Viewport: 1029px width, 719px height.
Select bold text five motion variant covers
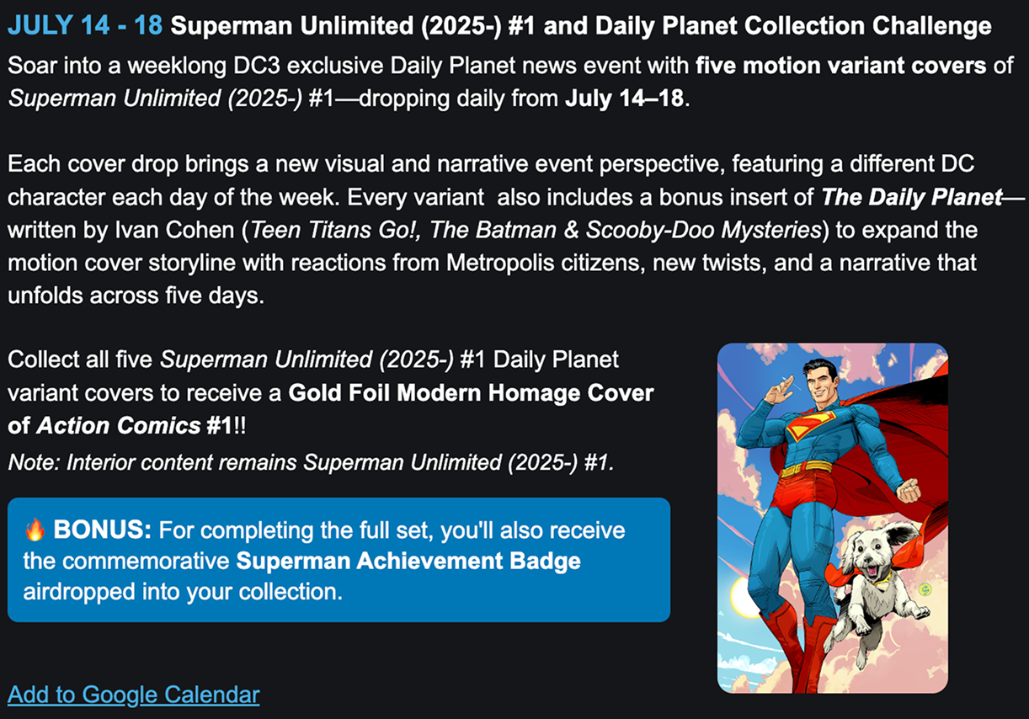point(841,64)
